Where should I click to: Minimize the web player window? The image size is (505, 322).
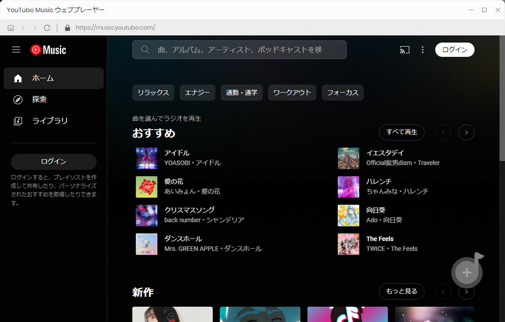pos(471,10)
